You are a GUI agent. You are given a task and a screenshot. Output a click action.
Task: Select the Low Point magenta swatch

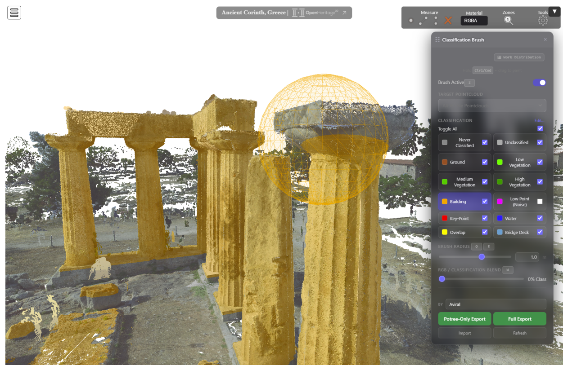pos(500,202)
